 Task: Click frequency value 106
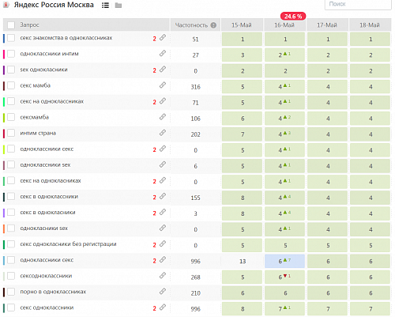pos(195,119)
